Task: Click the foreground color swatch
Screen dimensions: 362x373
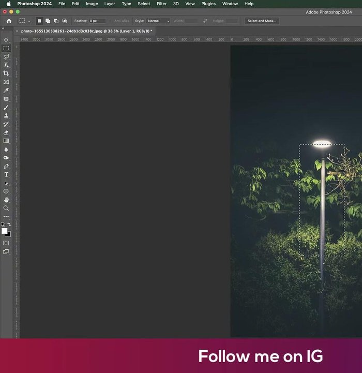Action: (x=5, y=231)
